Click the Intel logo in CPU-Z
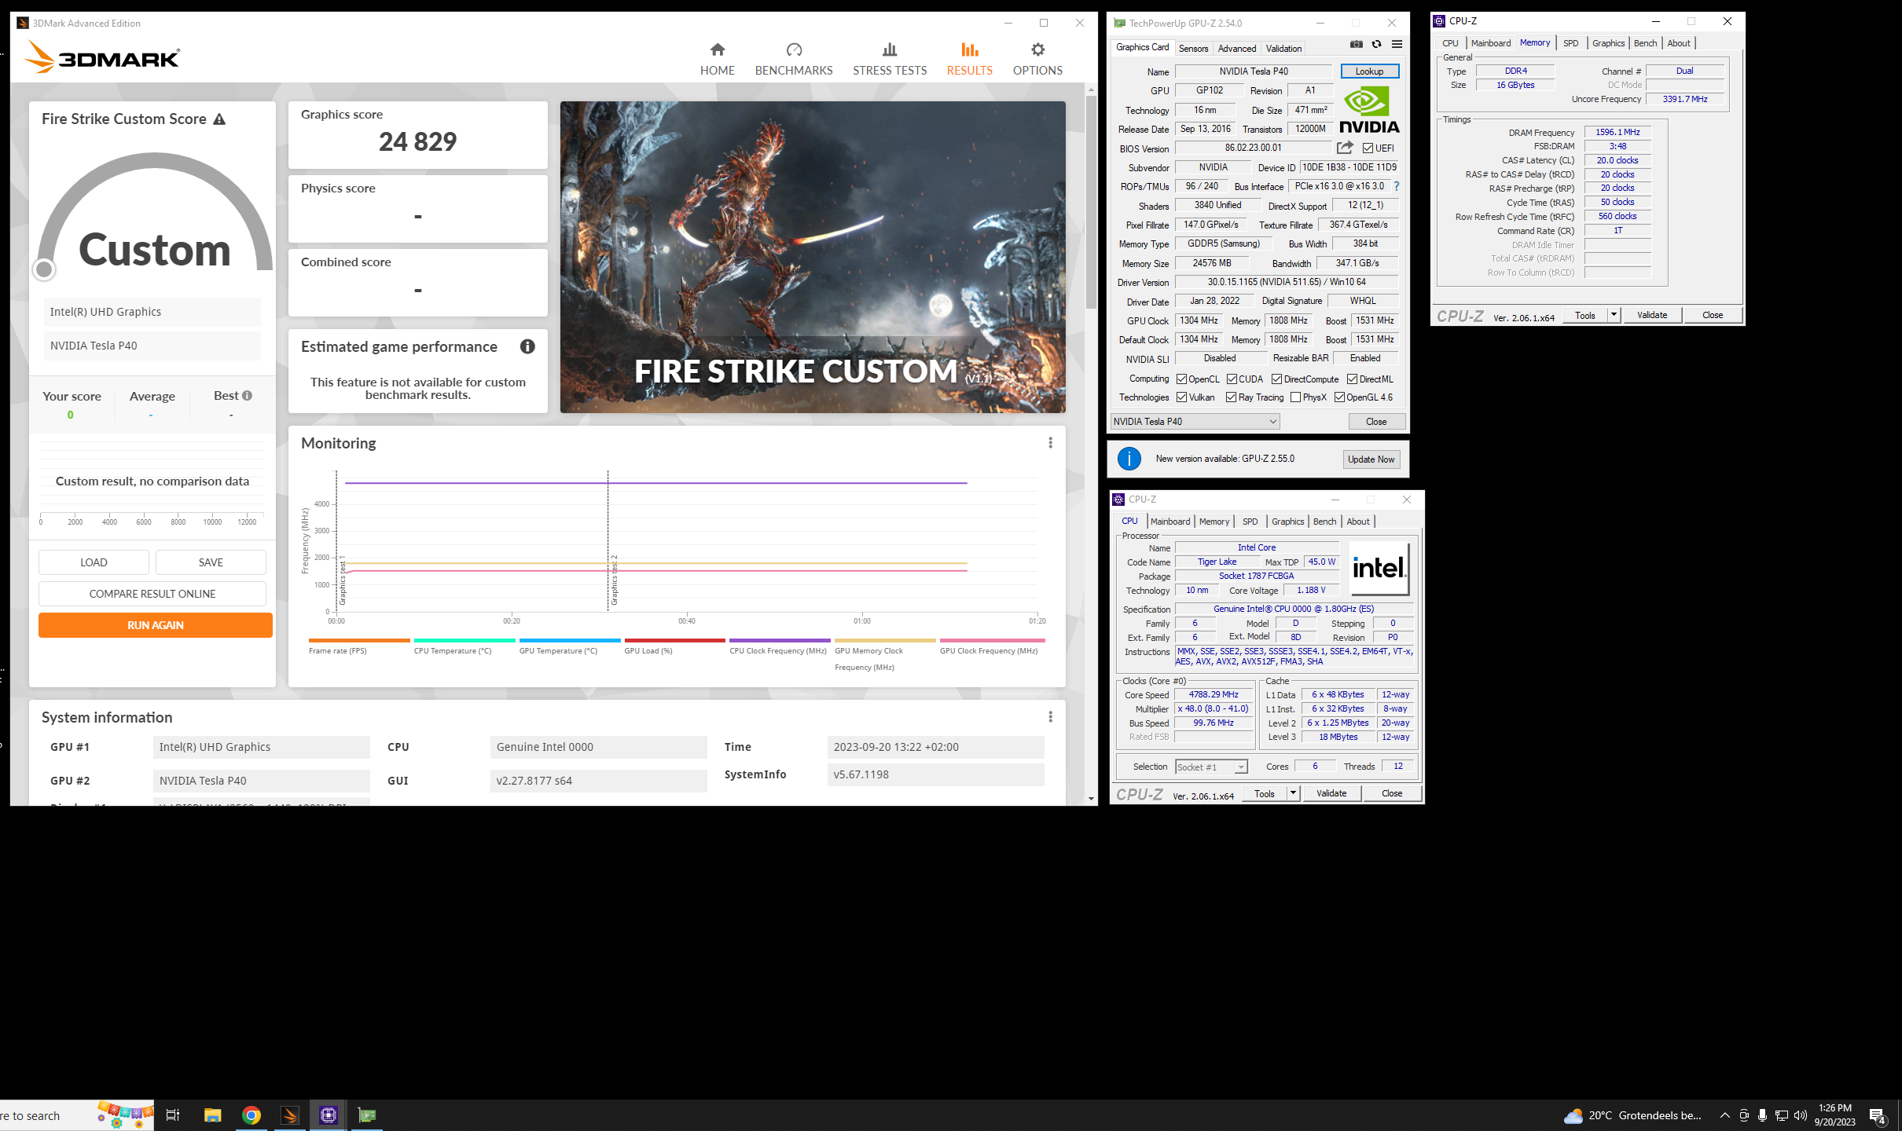The height and width of the screenshot is (1131, 1902). click(x=1379, y=569)
